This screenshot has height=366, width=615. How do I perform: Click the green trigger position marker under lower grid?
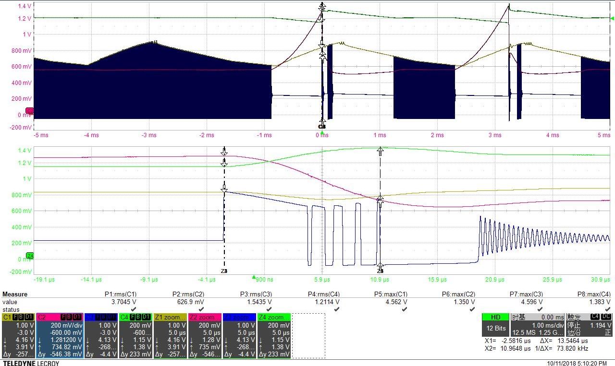click(254, 277)
